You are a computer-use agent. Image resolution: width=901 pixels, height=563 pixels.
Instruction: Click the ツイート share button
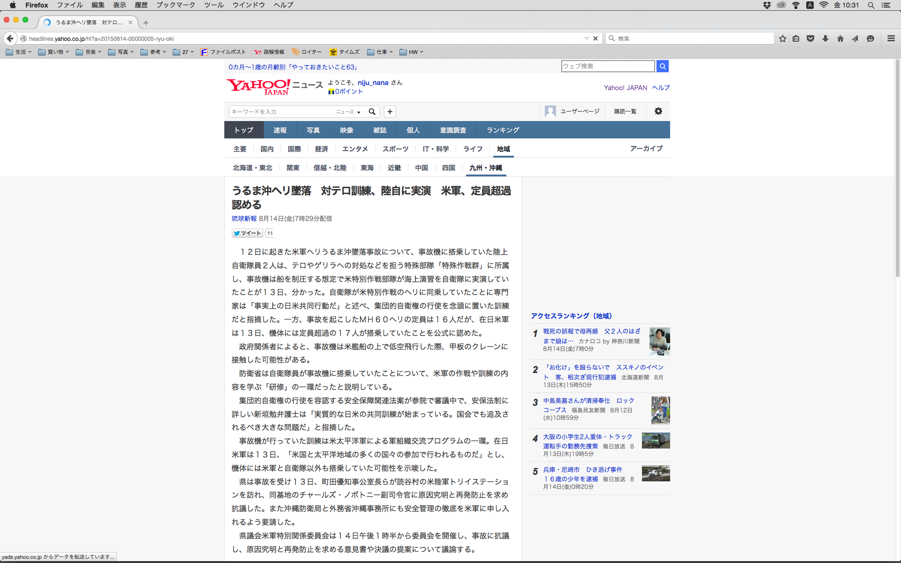(x=247, y=233)
